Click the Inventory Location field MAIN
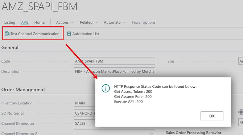This screenshot has width=243, height=135. coord(85,103)
